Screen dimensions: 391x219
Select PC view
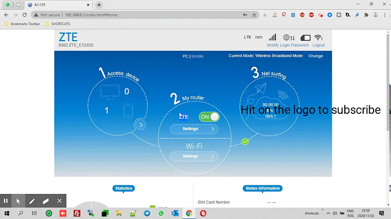(x=185, y=56)
